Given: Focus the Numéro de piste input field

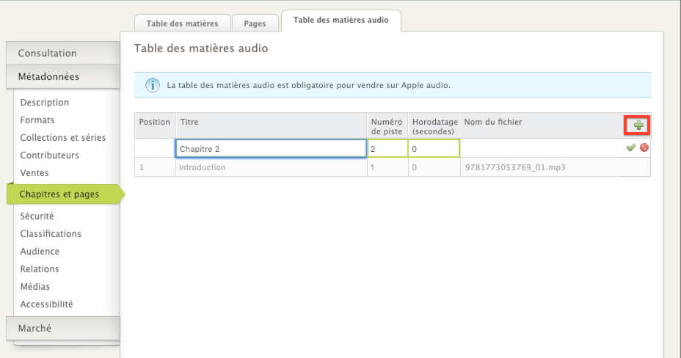Looking at the screenshot, I should pos(387,148).
